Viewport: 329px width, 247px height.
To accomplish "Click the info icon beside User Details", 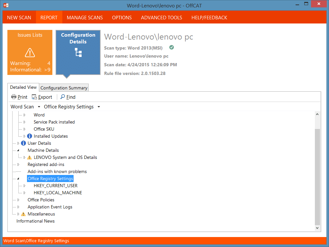I will 23,143.
